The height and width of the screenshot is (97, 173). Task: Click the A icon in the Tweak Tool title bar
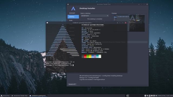[x=68, y=4]
